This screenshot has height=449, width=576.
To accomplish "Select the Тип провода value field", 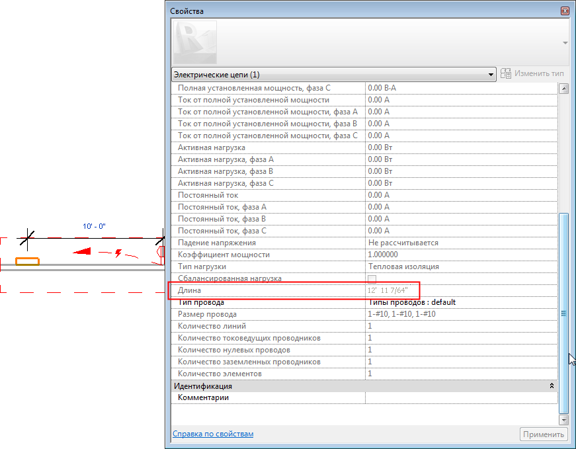I will pos(461,302).
